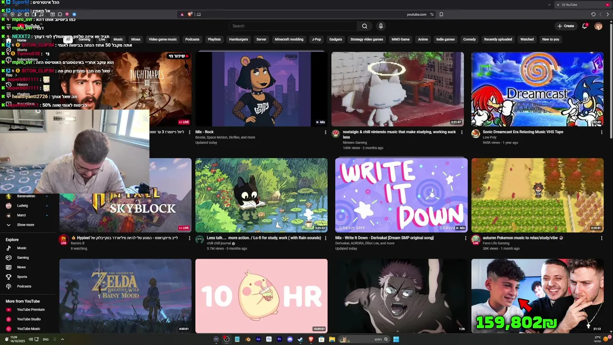Click the Windows Start button
Image resolution: width=613 pixels, height=345 pixels.
click(x=396, y=339)
